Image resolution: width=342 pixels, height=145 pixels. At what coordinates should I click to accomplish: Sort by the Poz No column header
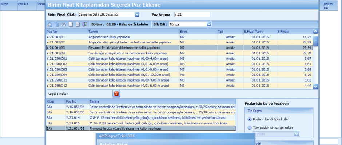[66, 32]
